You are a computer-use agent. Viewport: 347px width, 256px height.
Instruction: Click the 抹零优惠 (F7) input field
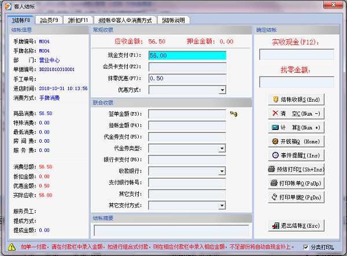pyautogui.click(x=187, y=78)
